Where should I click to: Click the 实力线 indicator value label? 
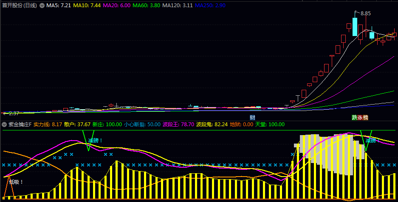(48, 125)
